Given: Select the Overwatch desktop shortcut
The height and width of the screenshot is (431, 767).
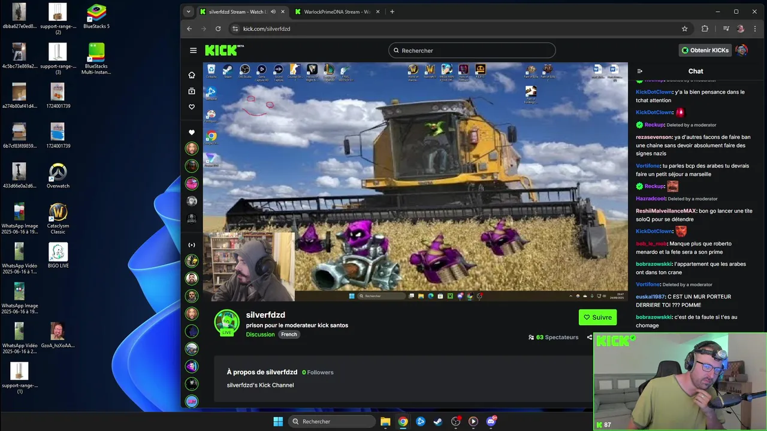Looking at the screenshot, I should (58, 176).
